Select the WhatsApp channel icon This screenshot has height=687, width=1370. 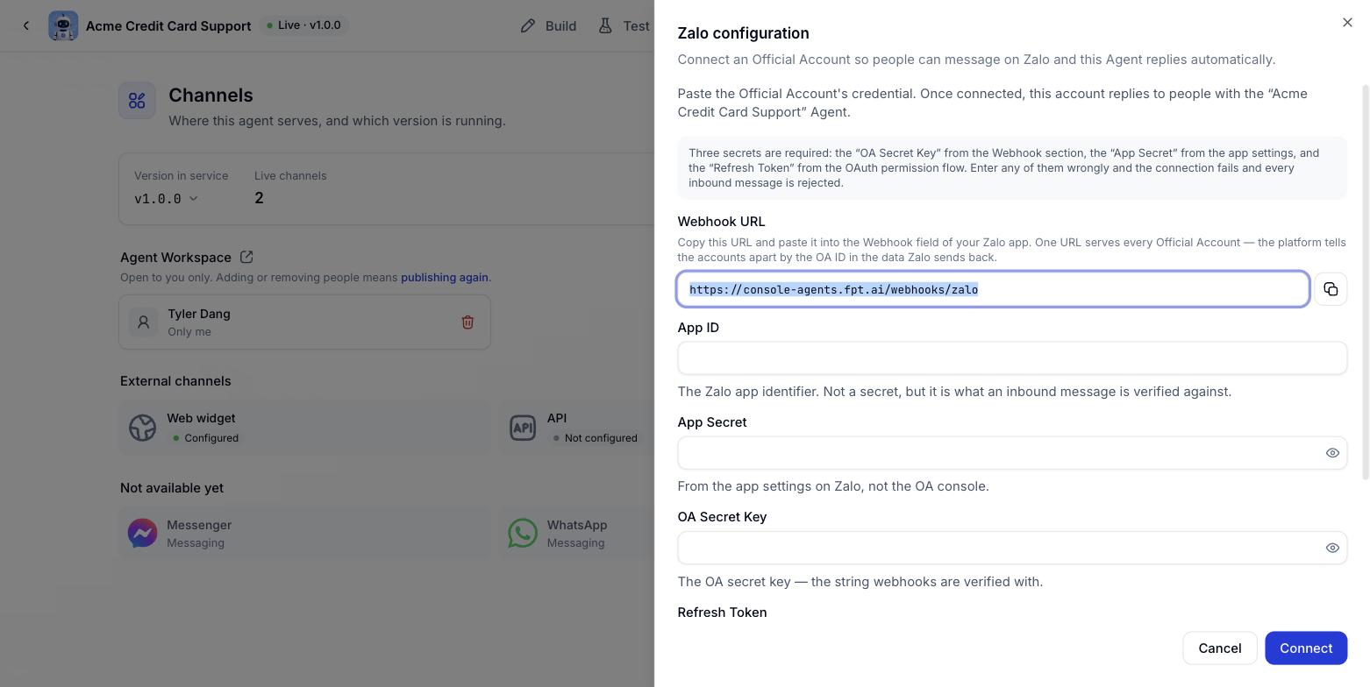523,533
